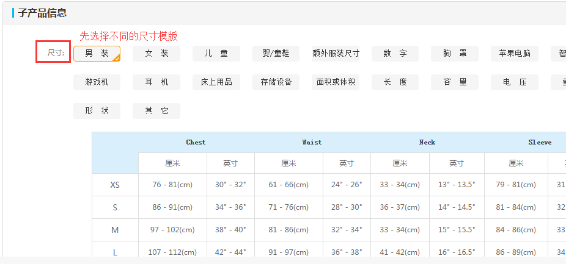Select the 游戏机 size template
This screenshot has width=566, height=264.
click(97, 82)
